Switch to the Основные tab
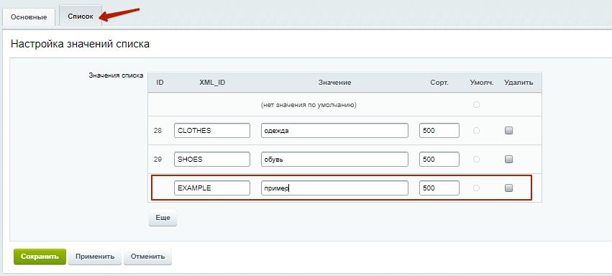 tap(29, 17)
